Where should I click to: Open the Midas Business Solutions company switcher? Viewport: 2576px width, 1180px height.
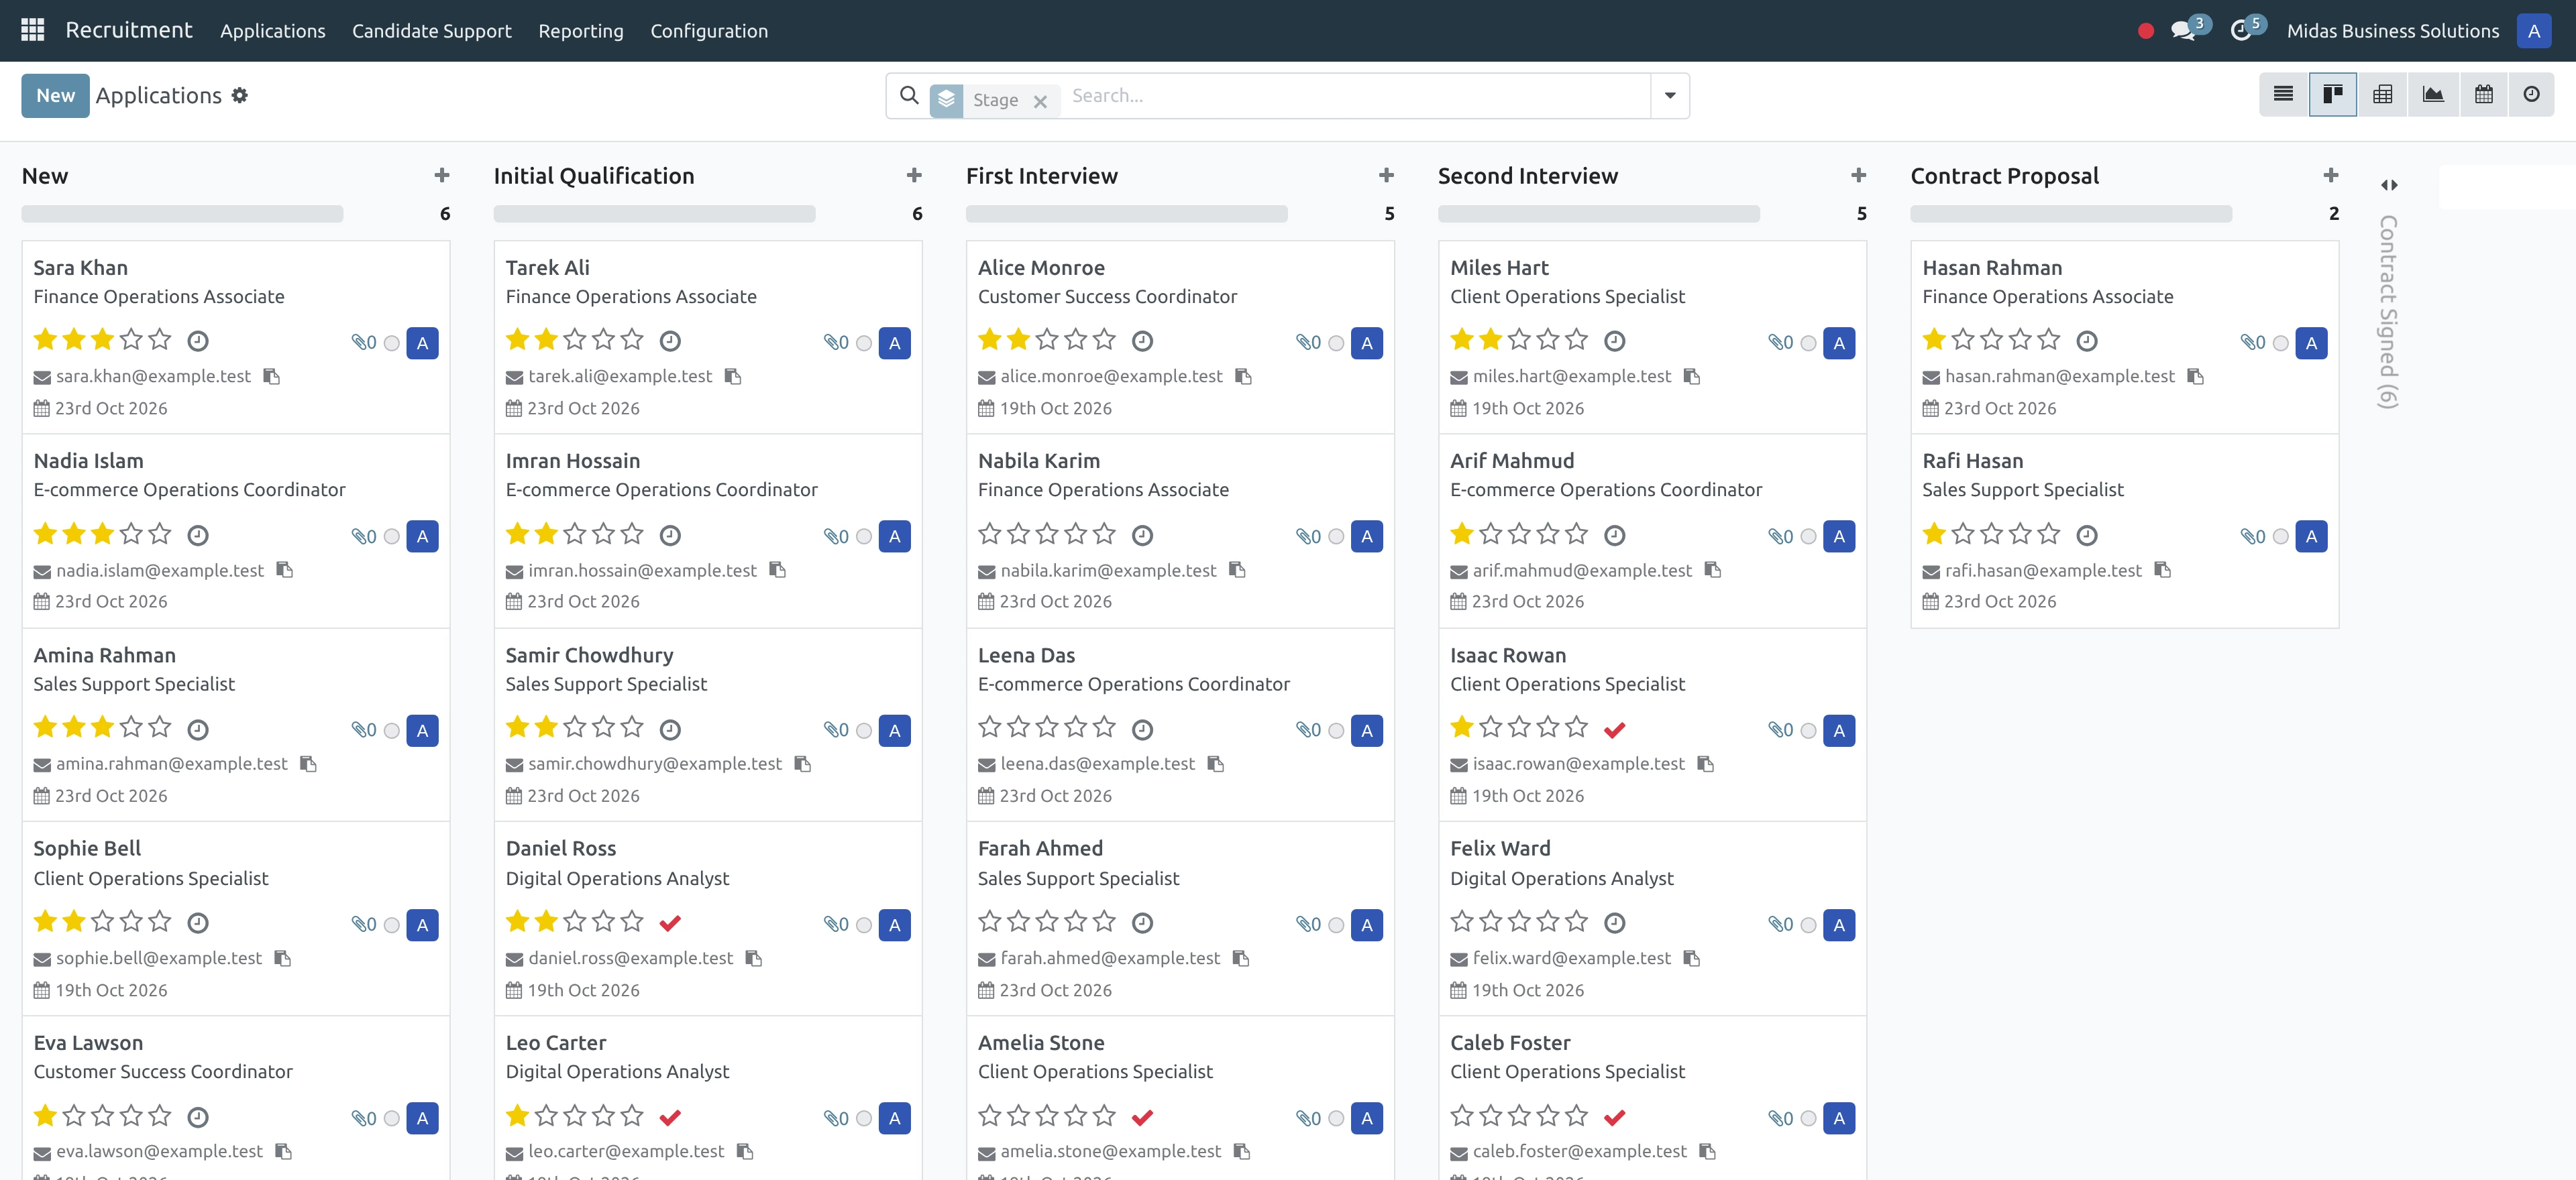point(2392,31)
